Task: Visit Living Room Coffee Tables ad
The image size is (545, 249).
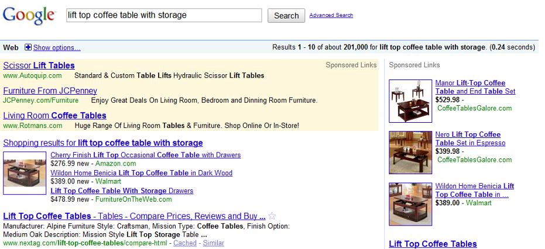Action: [x=55, y=116]
